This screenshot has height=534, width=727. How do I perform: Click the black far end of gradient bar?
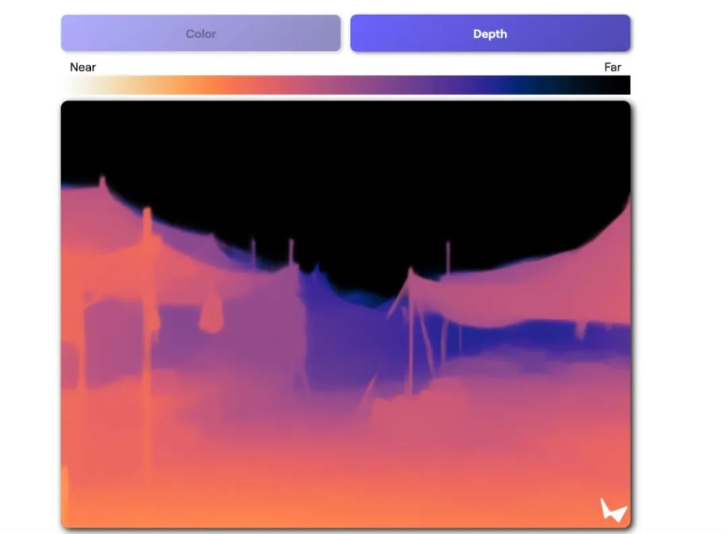pos(603,85)
